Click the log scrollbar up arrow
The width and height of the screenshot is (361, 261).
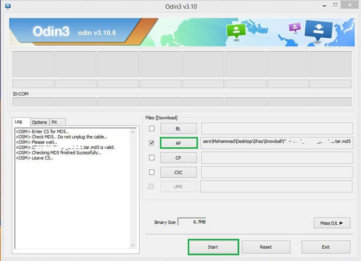click(x=133, y=132)
